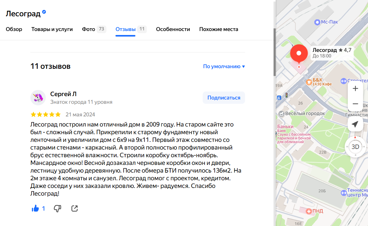Zoom in on the map
Screen dimensions: 368x226
[355, 89]
